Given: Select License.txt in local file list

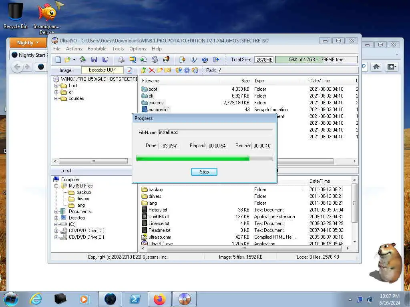Looking at the screenshot, I should coord(159,223).
